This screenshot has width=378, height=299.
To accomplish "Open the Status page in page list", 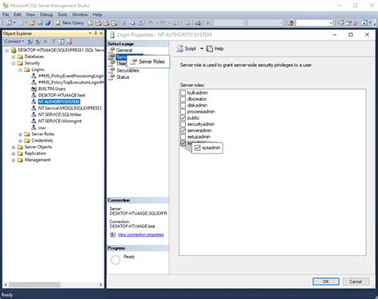I will pyautogui.click(x=123, y=77).
